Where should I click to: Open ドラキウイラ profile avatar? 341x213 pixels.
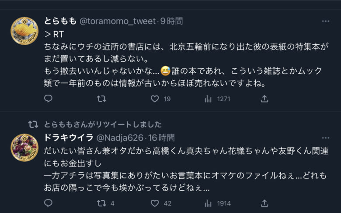(x=24, y=147)
